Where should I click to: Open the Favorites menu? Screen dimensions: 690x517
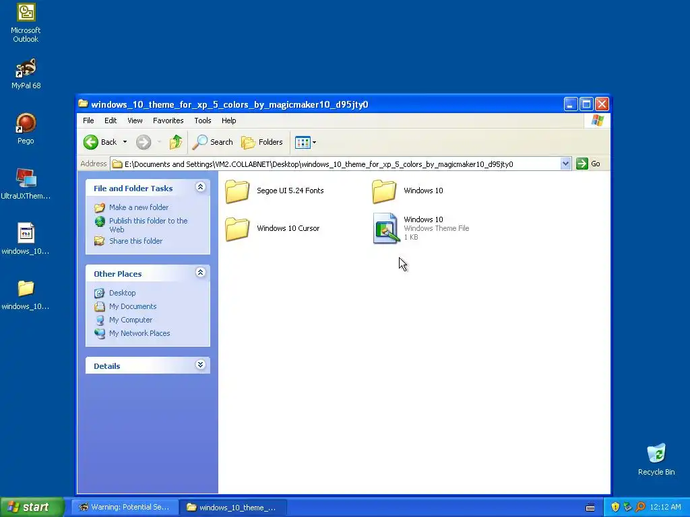click(168, 120)
